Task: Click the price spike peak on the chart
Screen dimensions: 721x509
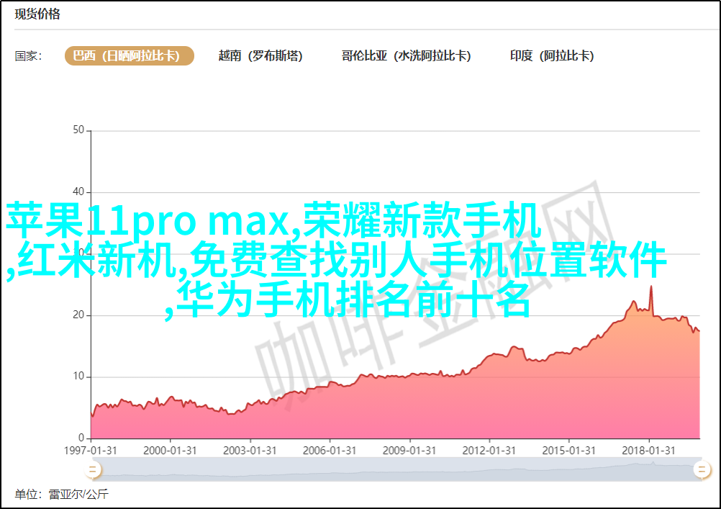Action: coord(651,287)
